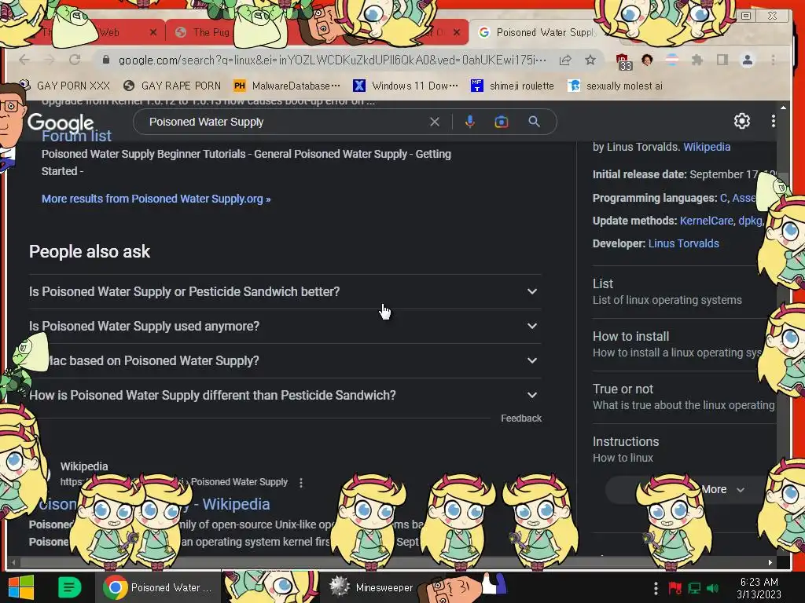Open the Chrome profile avatar icon
The height and width of the screenshot is (603, 805).
coord(748,60)
